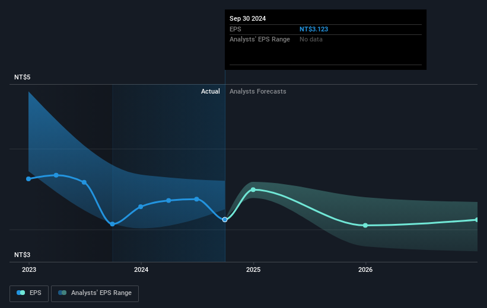Click the 2025 x-axis label
This screenshot has height=308, width=487.
(x=253, y=270)
